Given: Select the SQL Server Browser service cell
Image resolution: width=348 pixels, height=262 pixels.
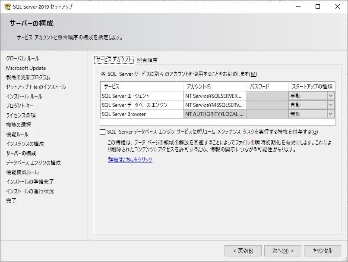Looking at the screenshot, I should (x=142, y=114).
